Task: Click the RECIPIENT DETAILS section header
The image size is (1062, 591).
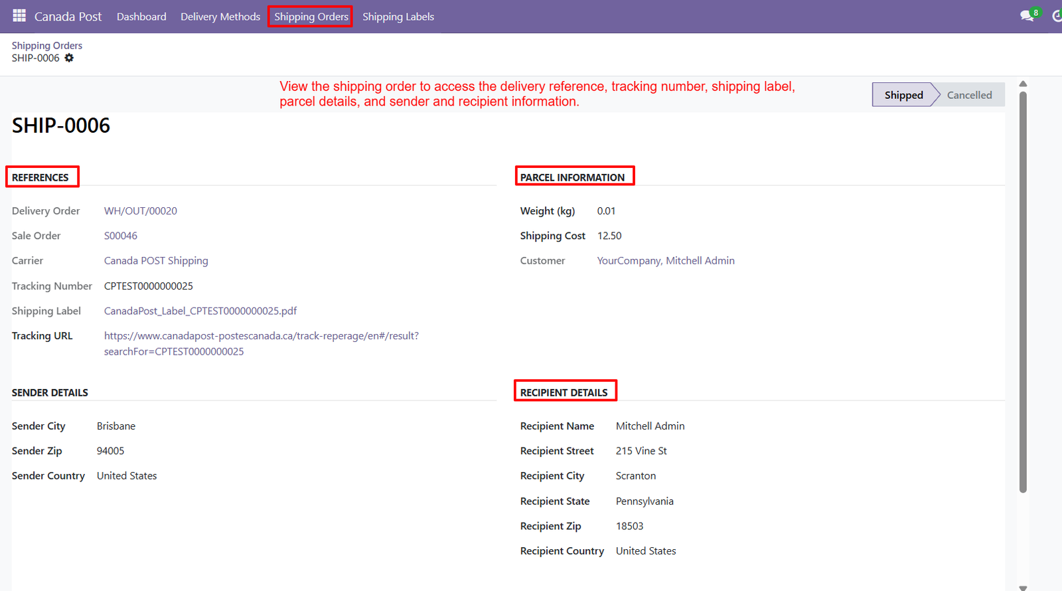Action: (564, 392)
